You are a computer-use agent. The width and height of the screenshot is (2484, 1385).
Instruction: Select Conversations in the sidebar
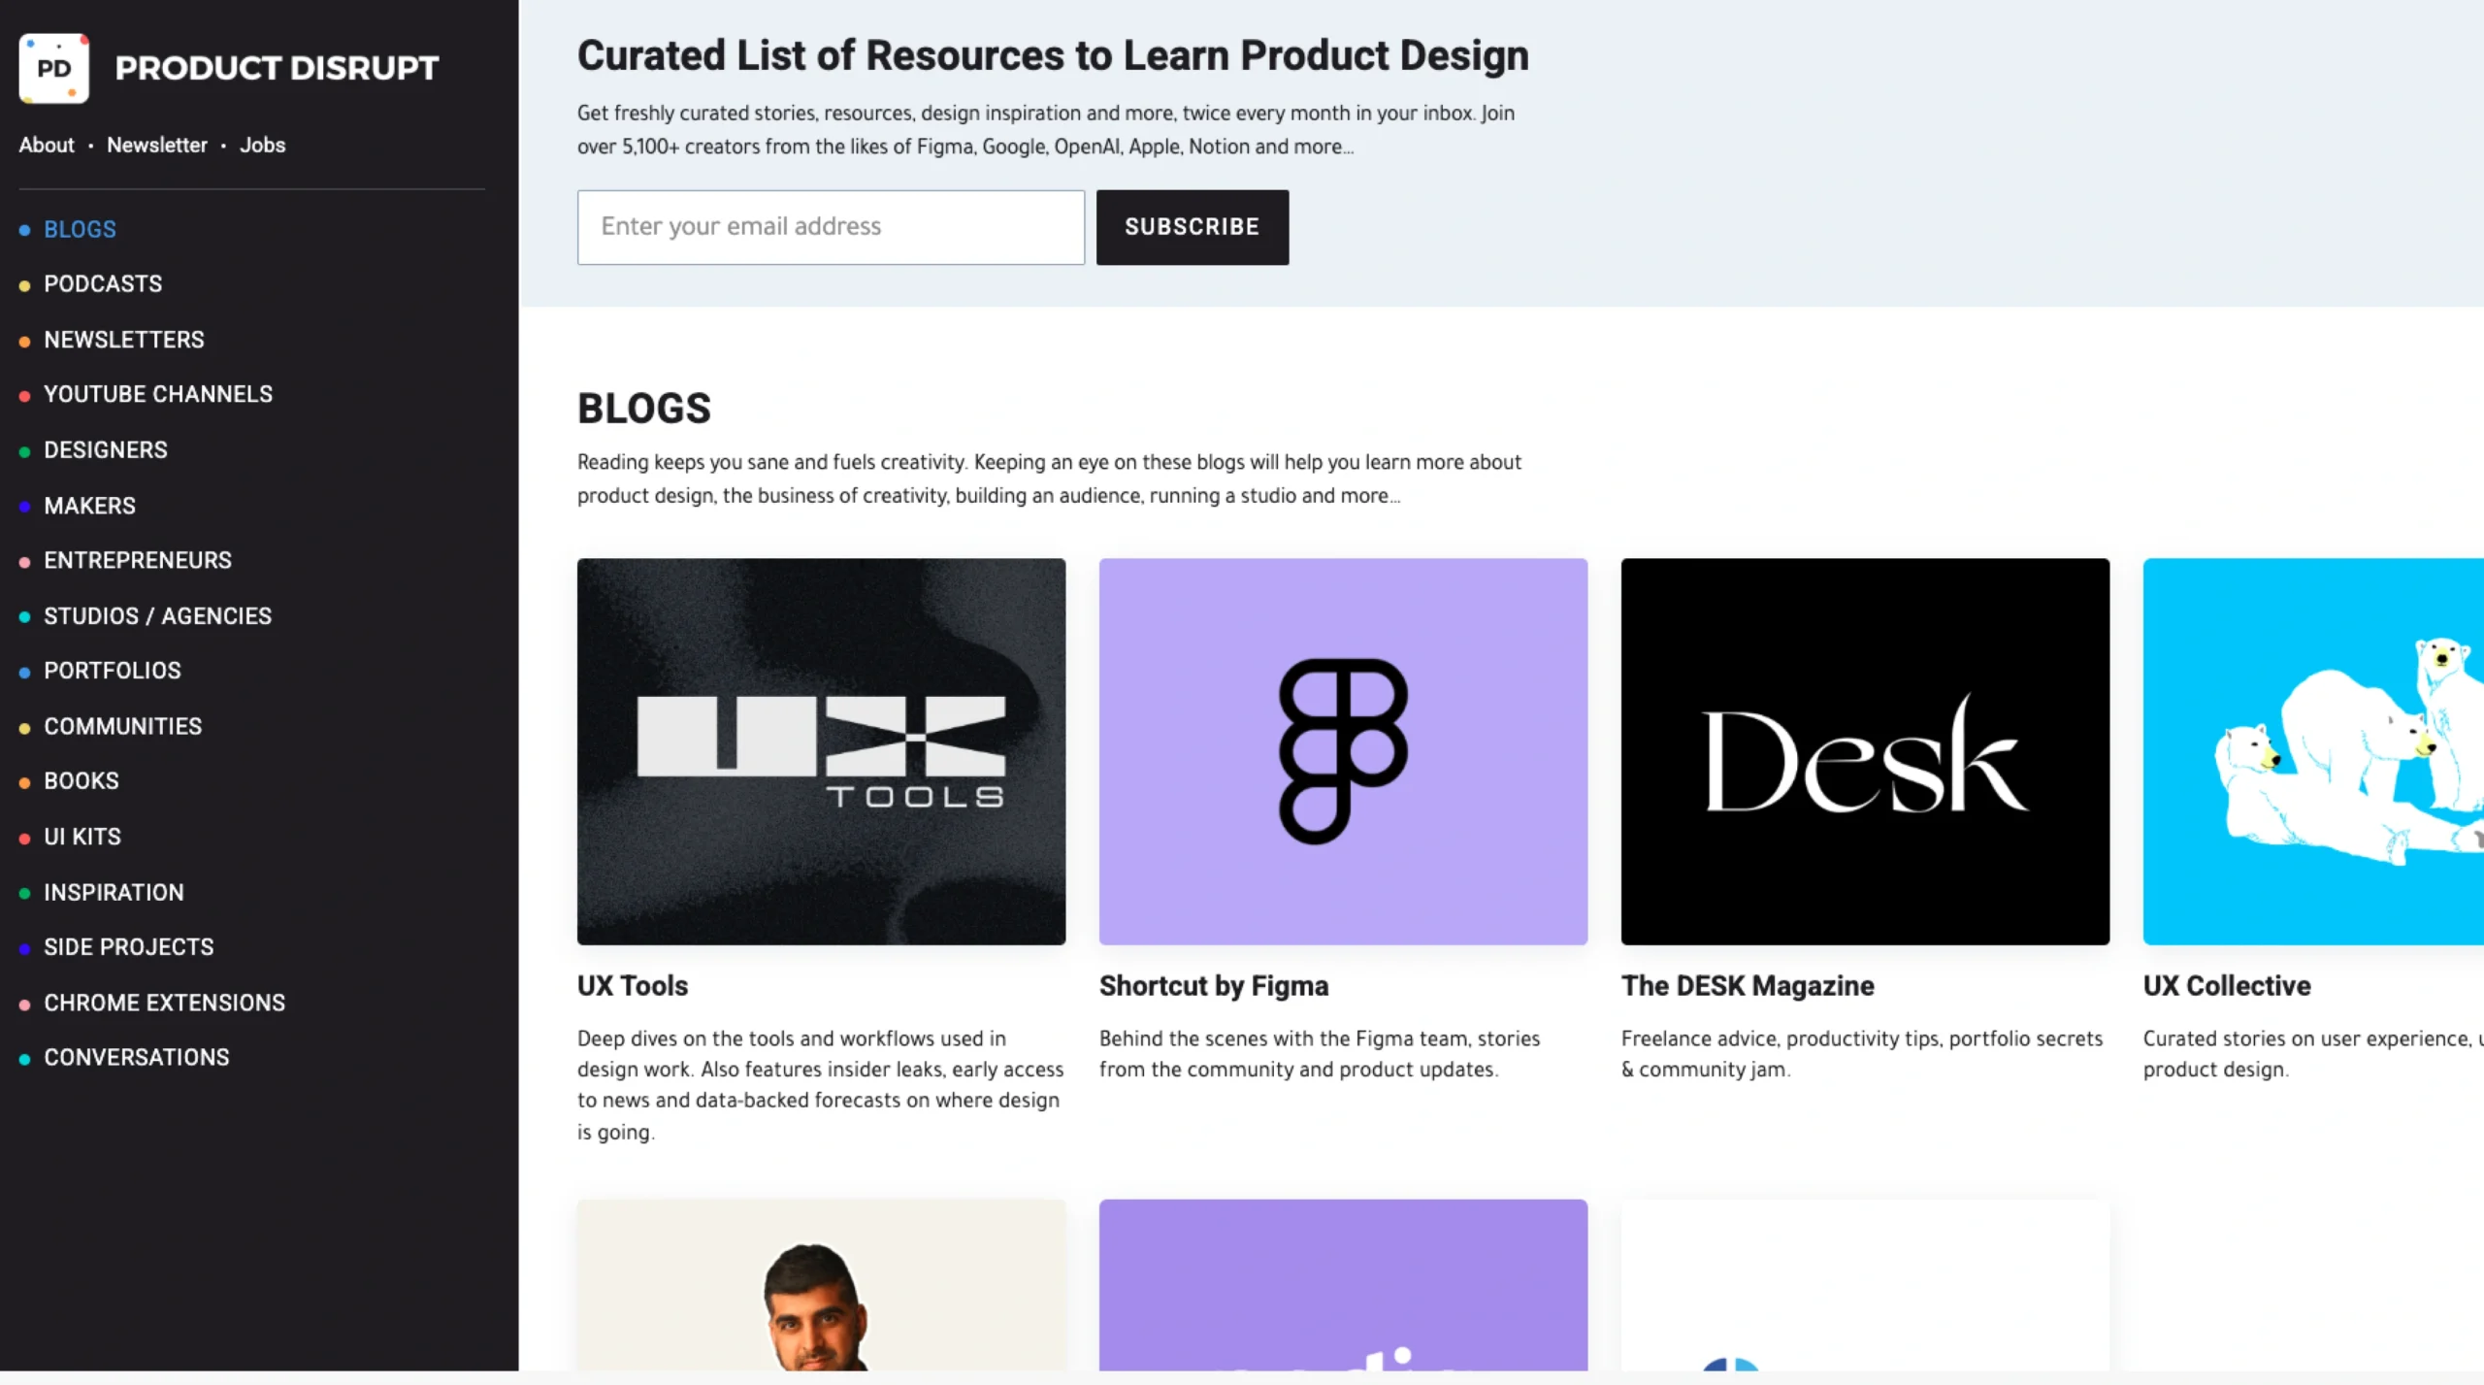tap(137, 1057)
